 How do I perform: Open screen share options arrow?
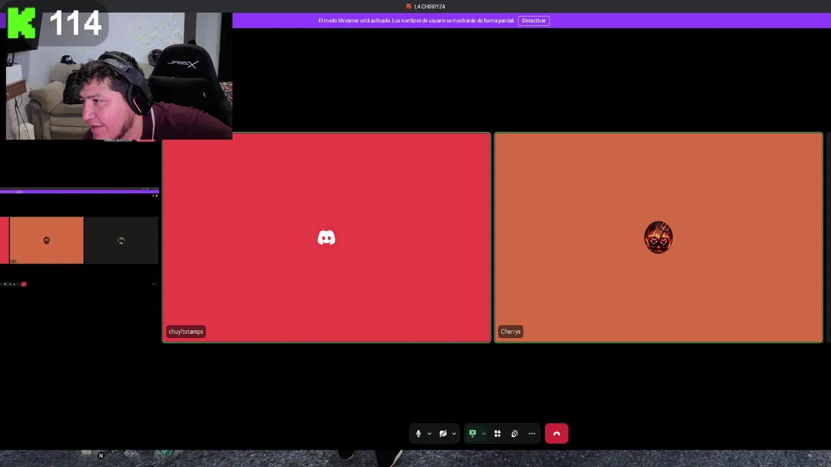(x=484, y=433)
